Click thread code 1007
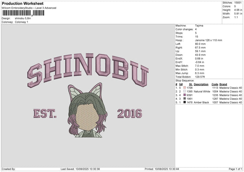 tap(215, 103)
